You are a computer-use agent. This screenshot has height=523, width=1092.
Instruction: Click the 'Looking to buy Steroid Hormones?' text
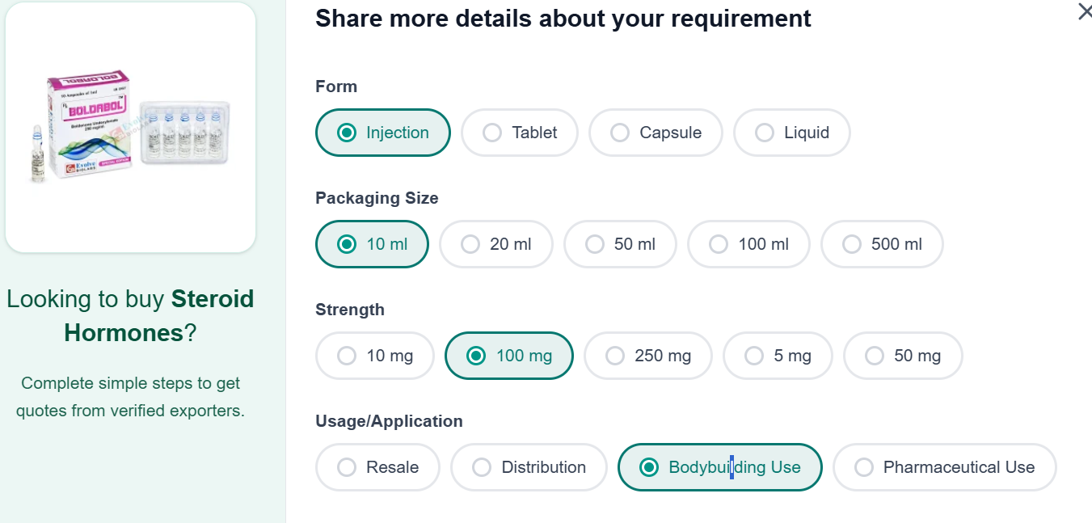click(x=130, y=315)
